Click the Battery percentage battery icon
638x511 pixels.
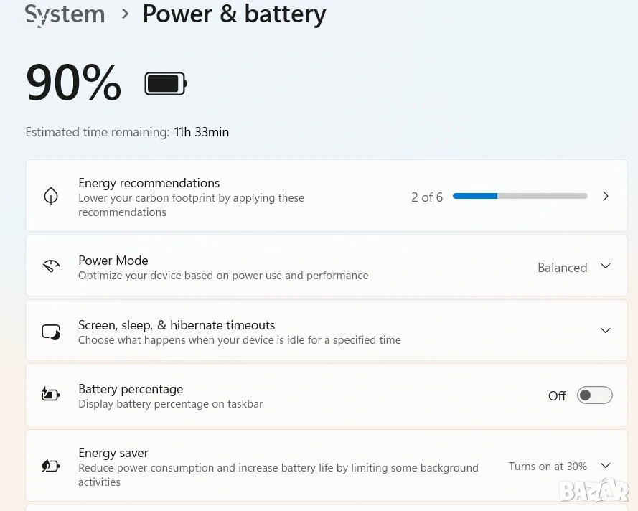51,395
